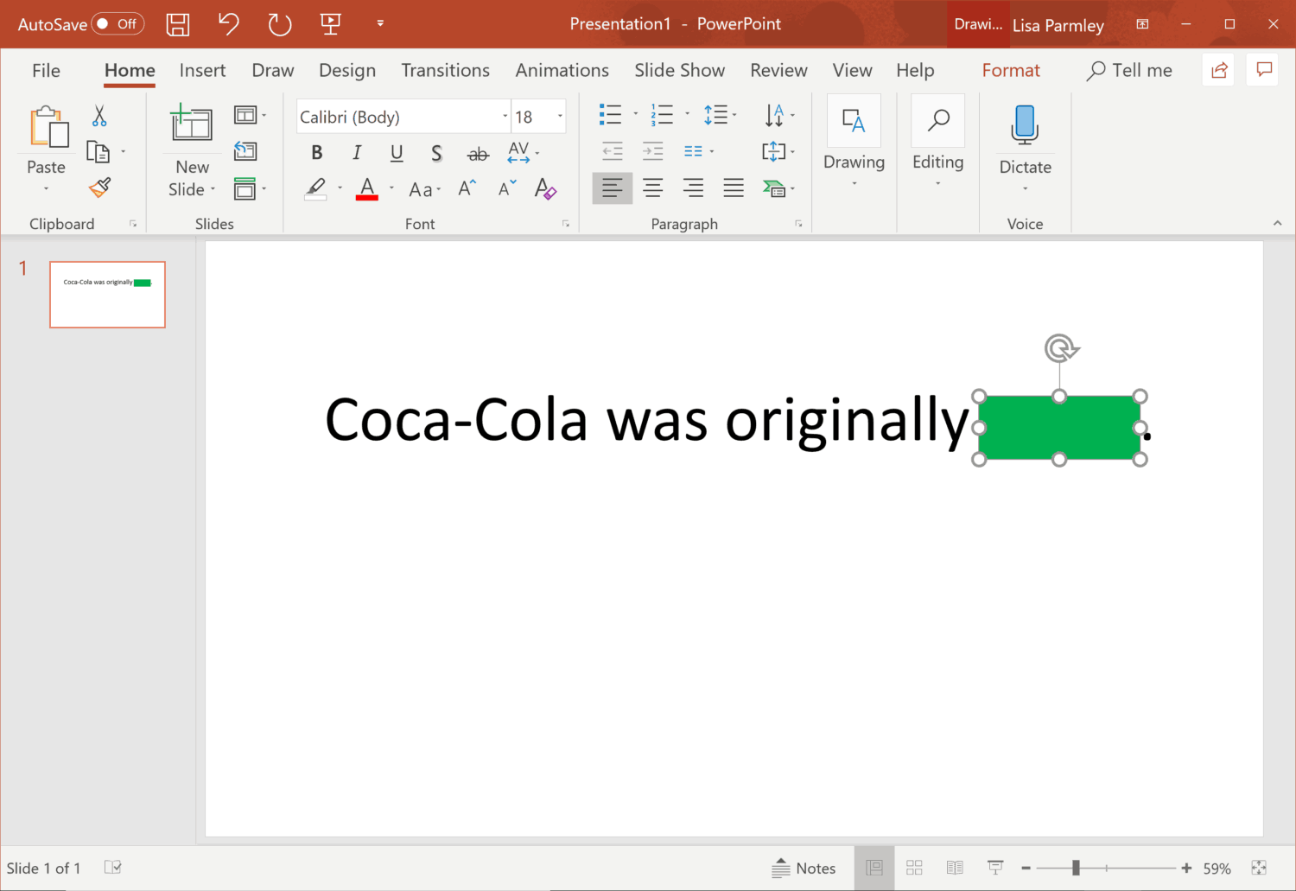
Task: Select slide 1 thumbnail
Action: coord(107,295)
